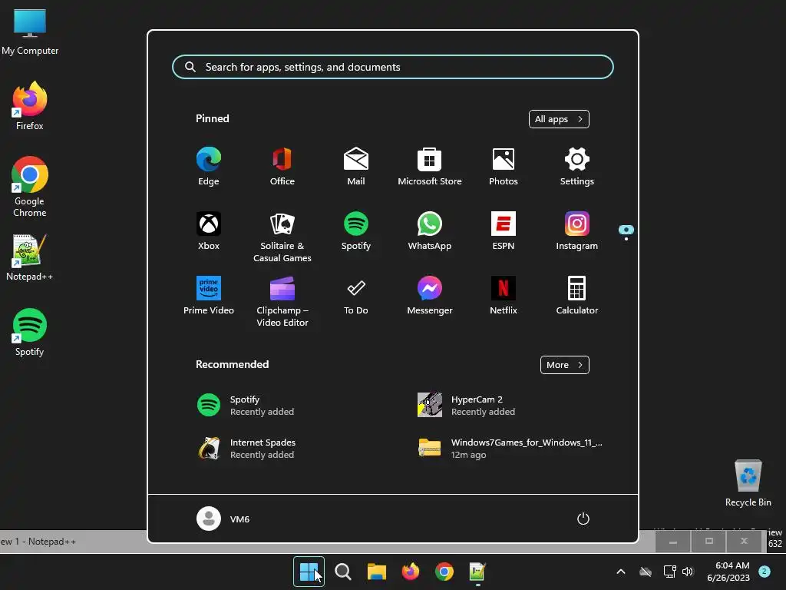Open the To Do app
Image resolution: width=786 pixels, height=590 pixels.
point(356,295)
